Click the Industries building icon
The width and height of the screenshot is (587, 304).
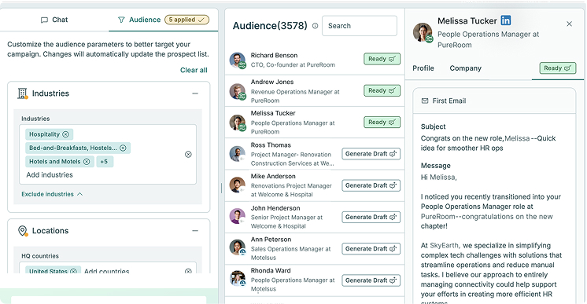coord(23,93)
